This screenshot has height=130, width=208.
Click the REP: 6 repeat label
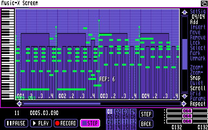pyautogui.click(x=107, y=79)
